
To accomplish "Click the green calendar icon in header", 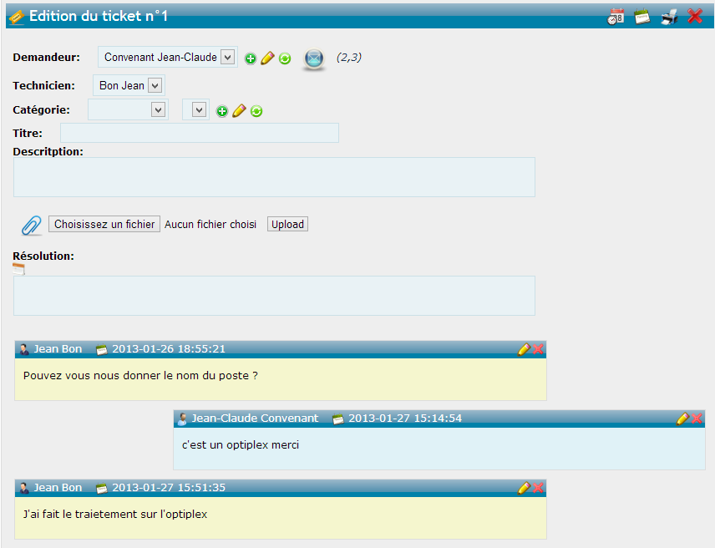I will (x=642, y=16).
